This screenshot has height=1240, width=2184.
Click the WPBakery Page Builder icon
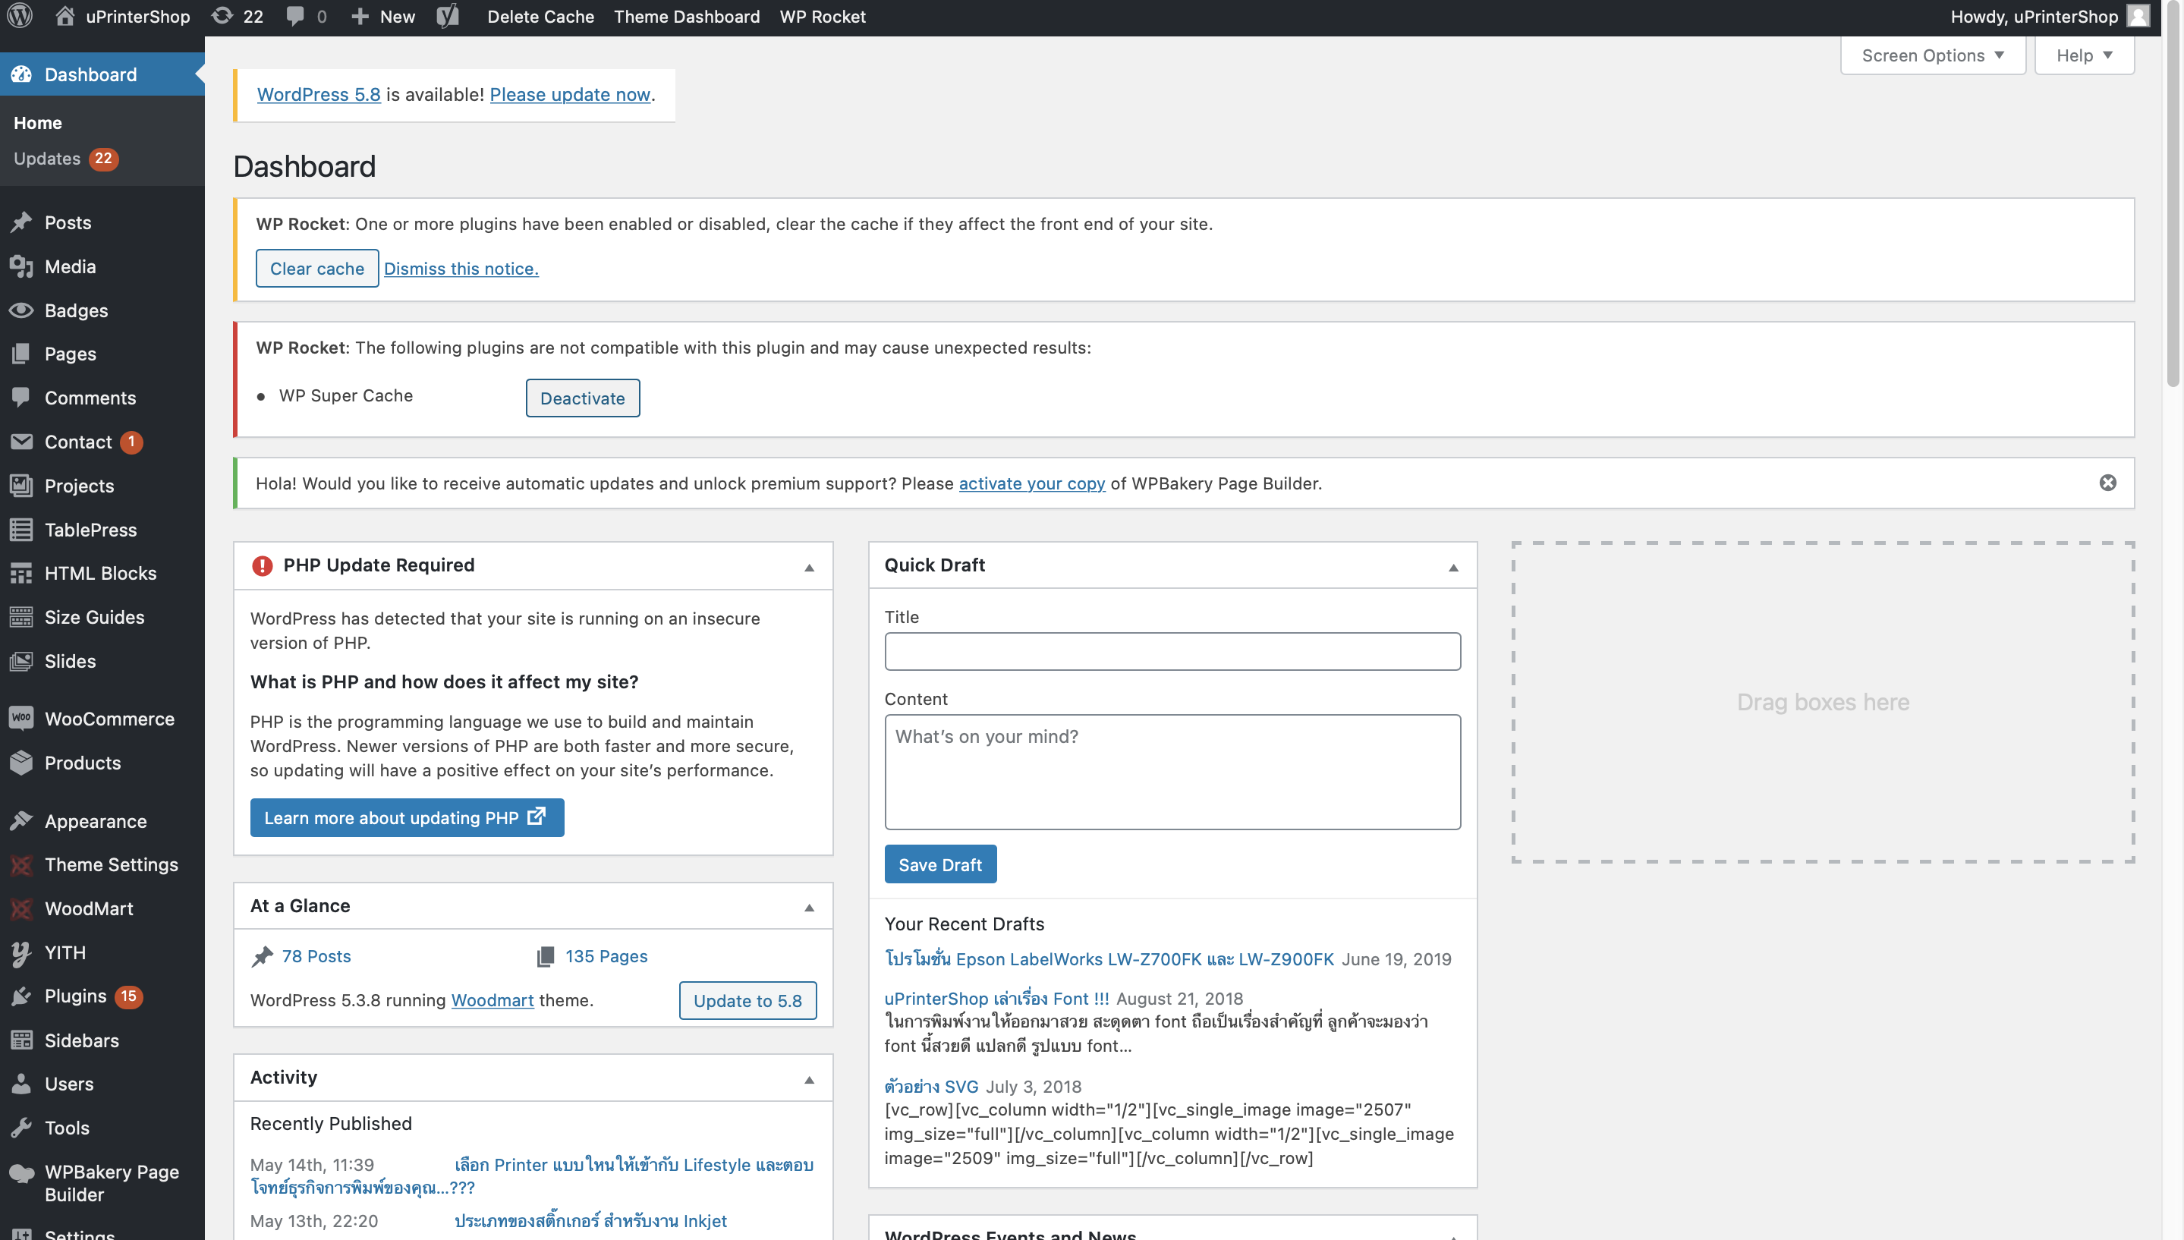pos(21,1172)
